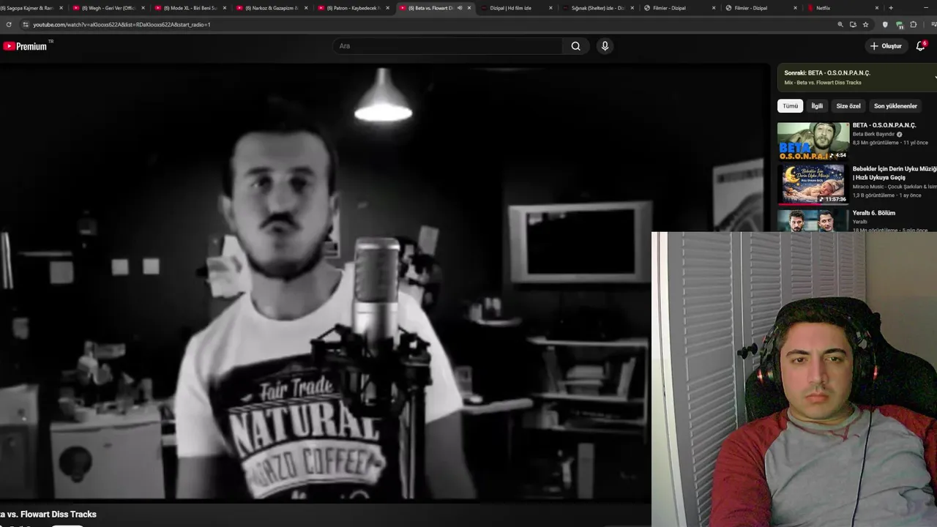Image resolution: width=937 pixels, height=527 pixels.
Task: Open Beta Berk Bayındır channel
Action: click(874, 134)
